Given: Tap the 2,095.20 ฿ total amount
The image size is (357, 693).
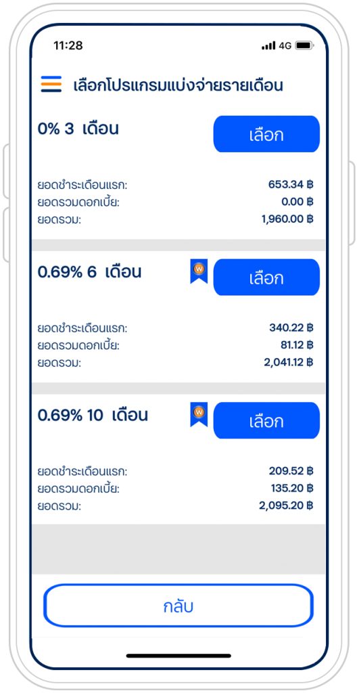Looking at the screenshot, I should pyautogui.click(x=286, y=505).
